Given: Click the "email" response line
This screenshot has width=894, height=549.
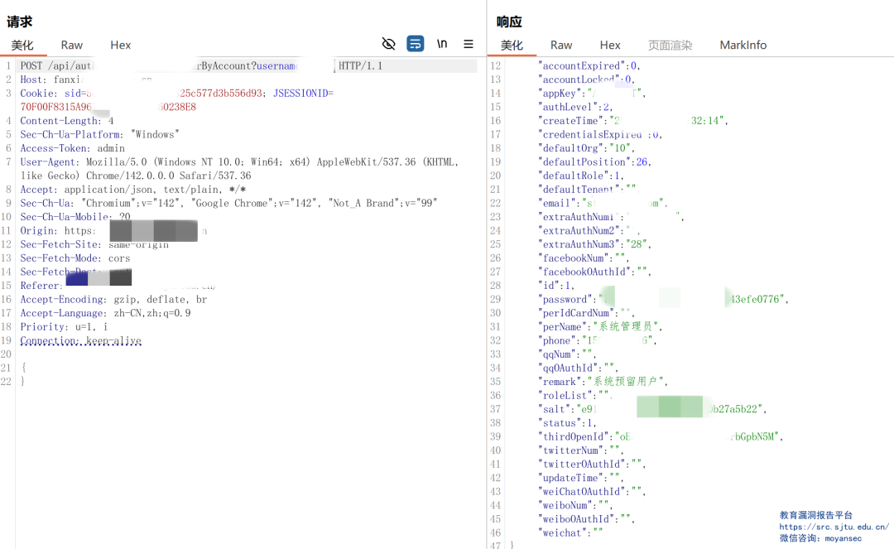Looking at the screenshot, I should tap(603, 203).
